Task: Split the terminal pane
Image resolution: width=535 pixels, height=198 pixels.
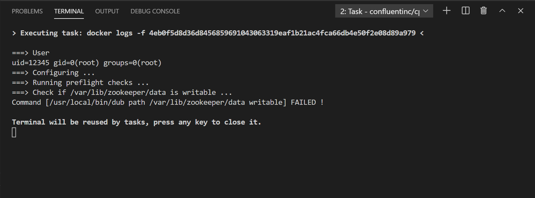Action: (x=465, y=11)
